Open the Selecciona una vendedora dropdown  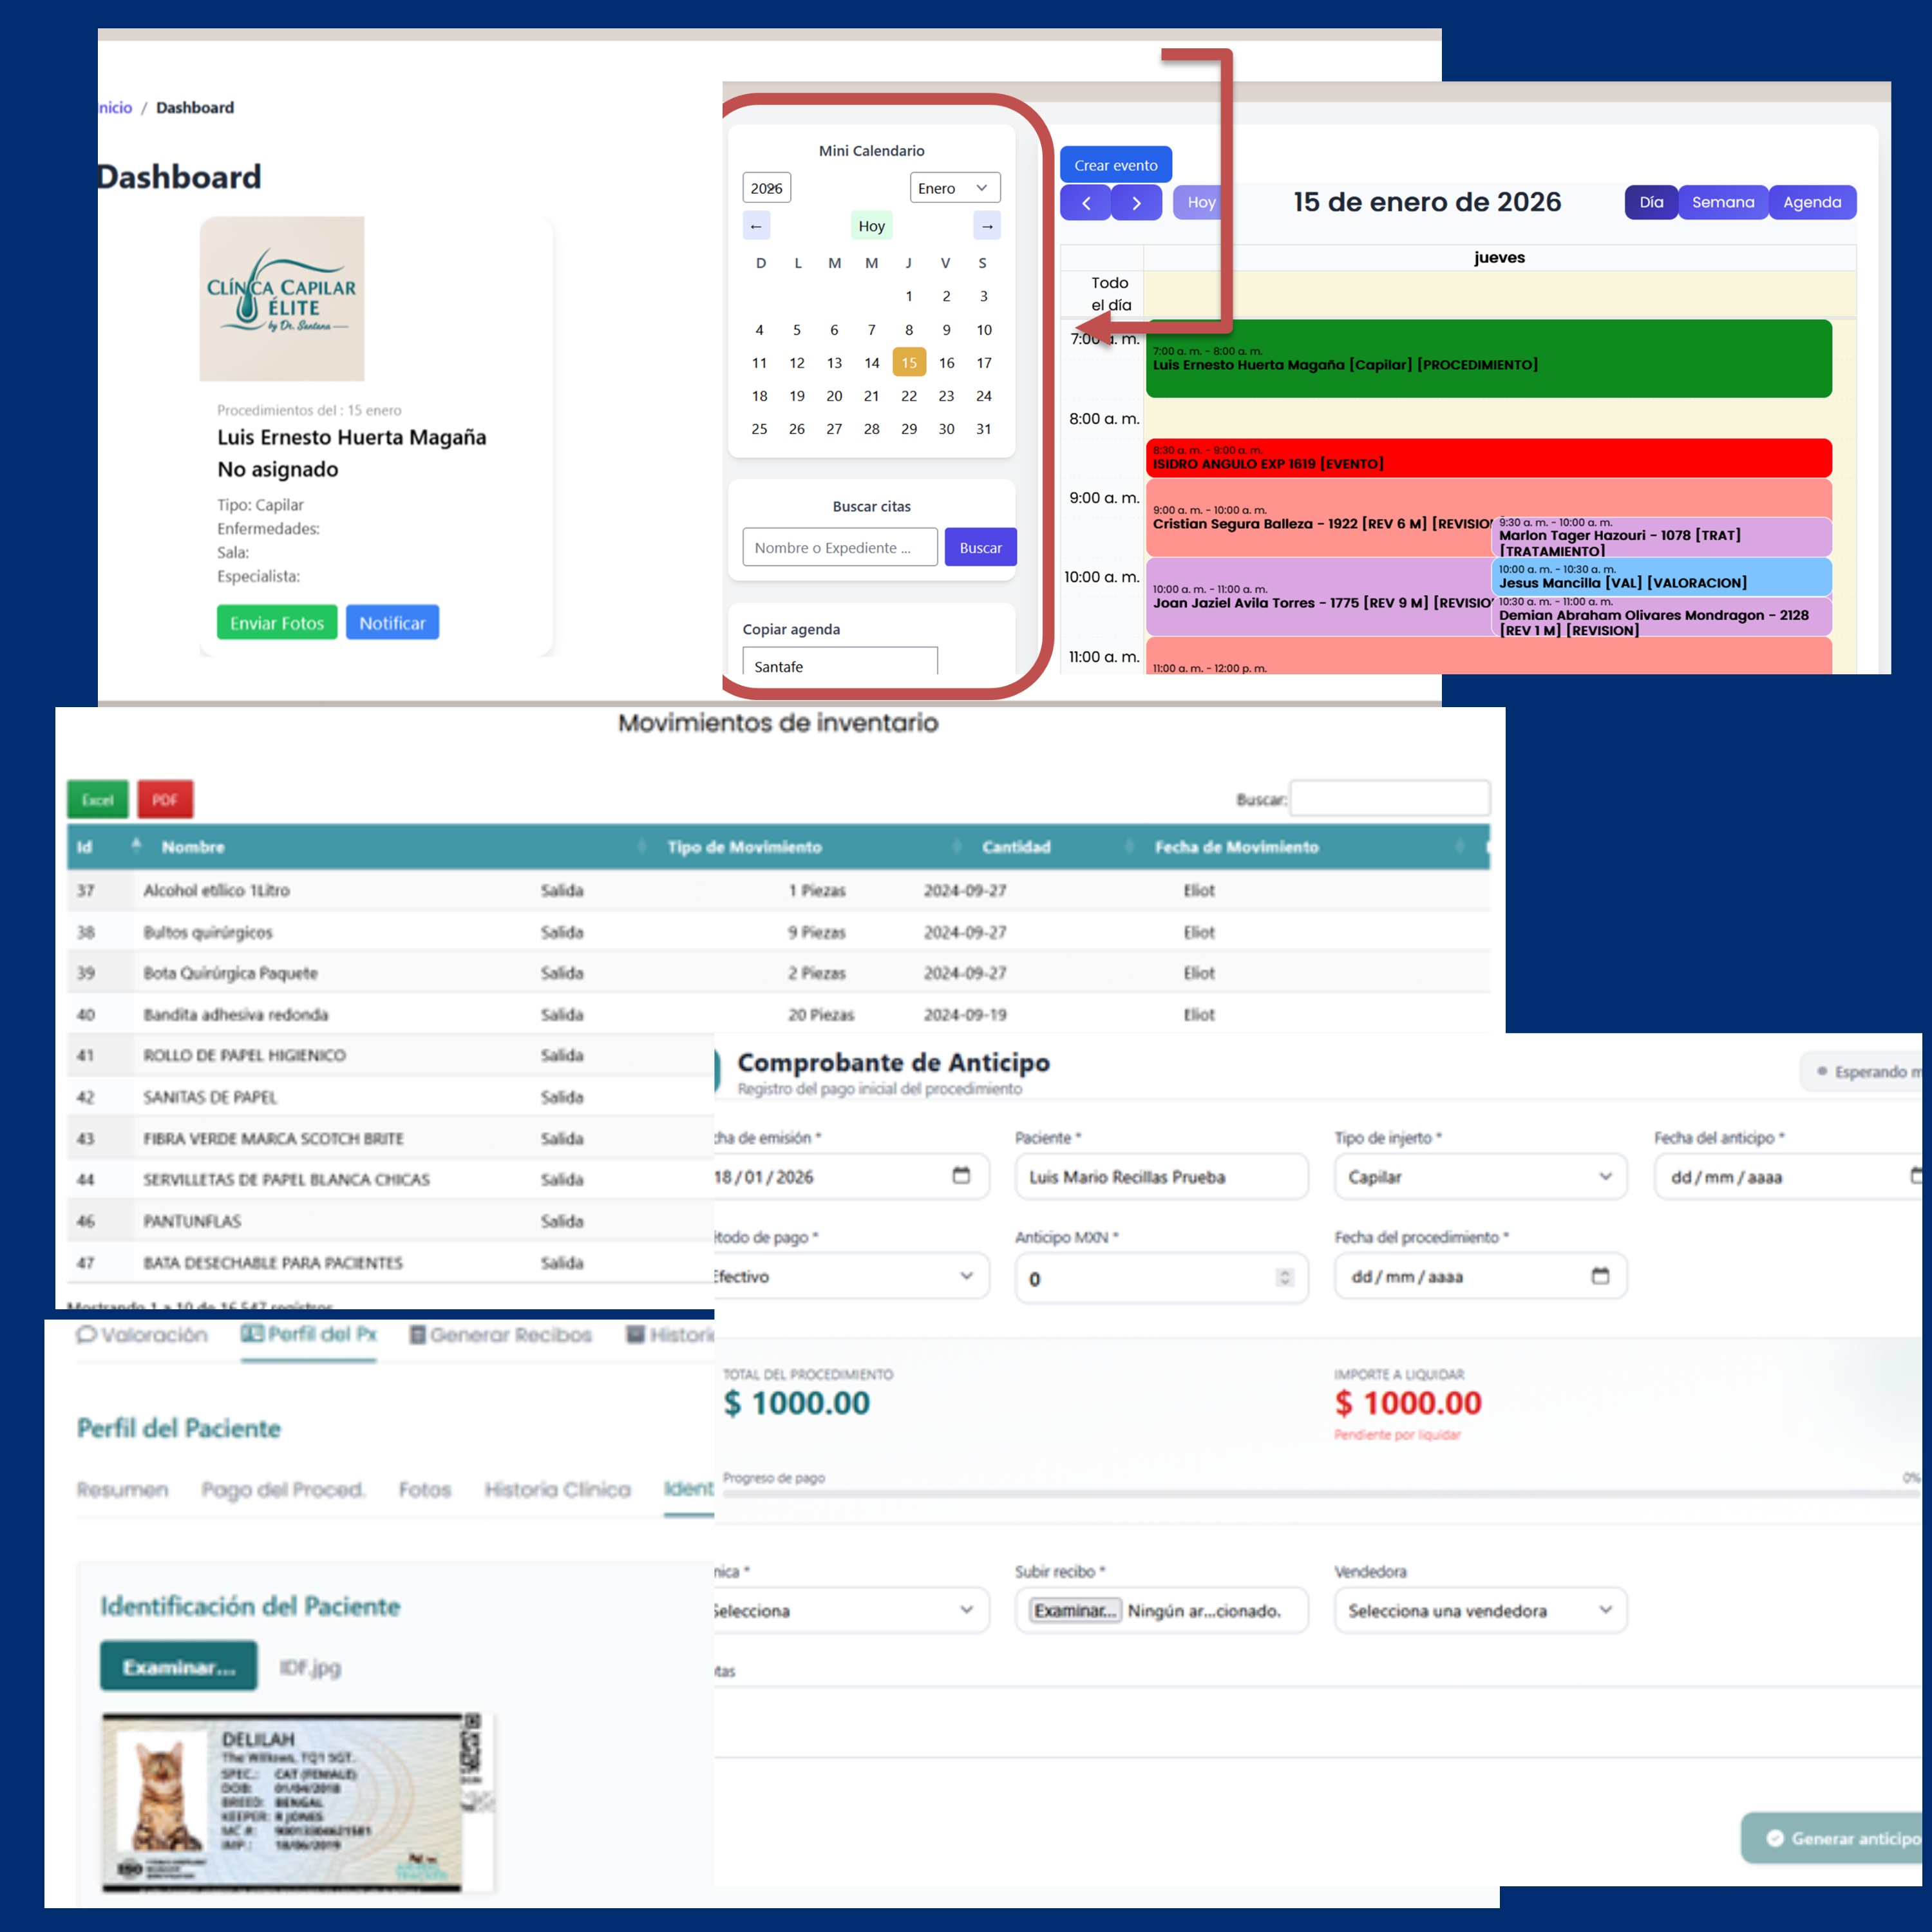point(1480,1610)
